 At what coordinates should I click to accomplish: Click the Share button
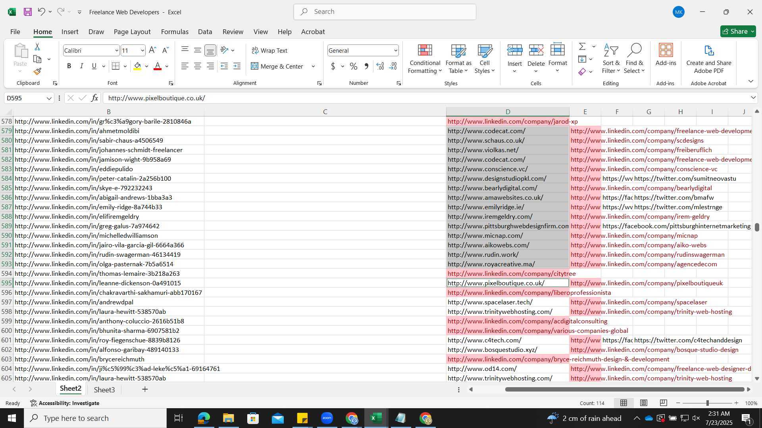(x=738, y=31)
